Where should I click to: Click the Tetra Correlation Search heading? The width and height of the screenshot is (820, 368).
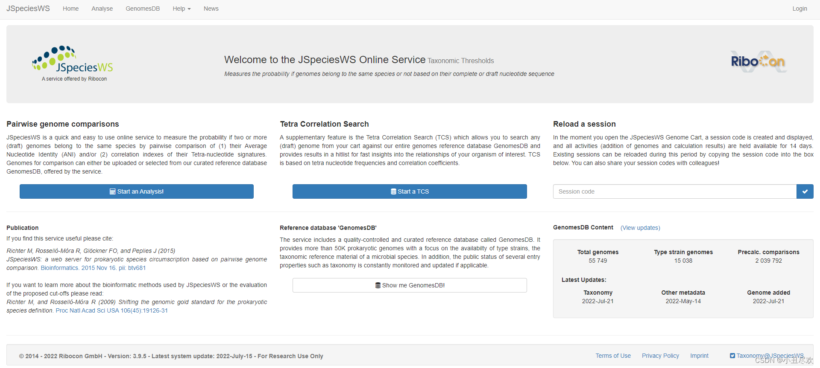tap(324, 124)
